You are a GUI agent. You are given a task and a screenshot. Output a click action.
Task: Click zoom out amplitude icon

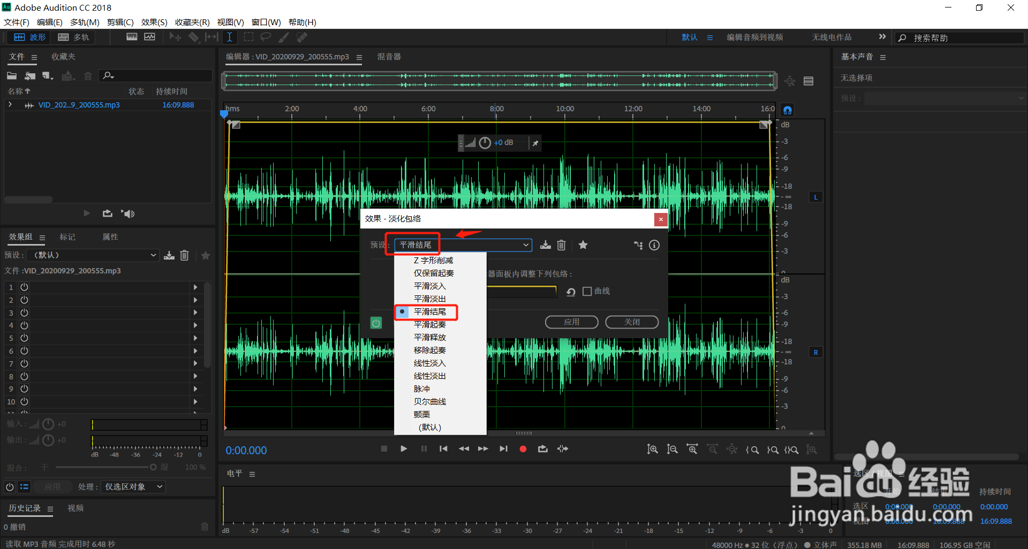672,449
